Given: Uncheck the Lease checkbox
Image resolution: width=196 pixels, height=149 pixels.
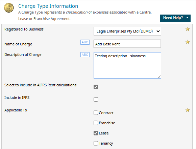Looking at the screenshot, I should [x=96, y=133].
